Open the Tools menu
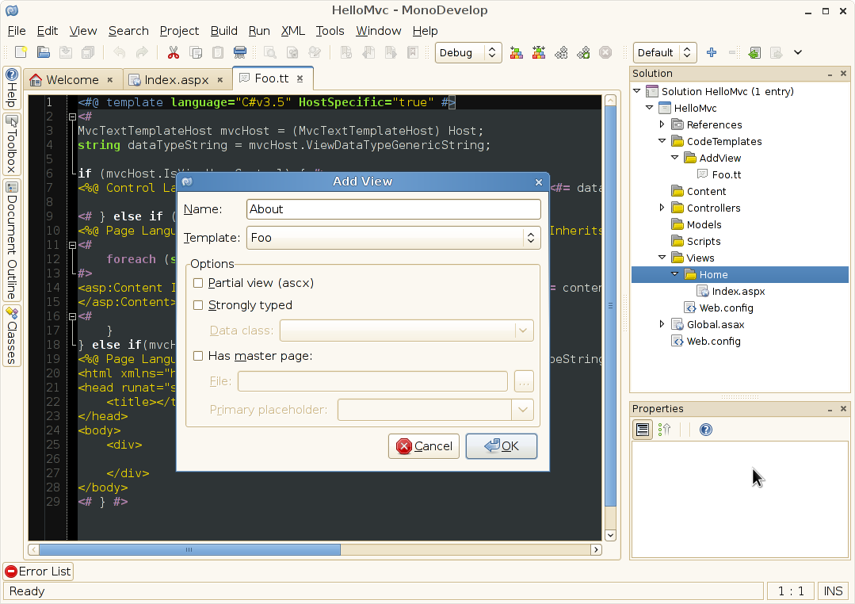This screenshot has width=855, height=604. coord(330,31)
